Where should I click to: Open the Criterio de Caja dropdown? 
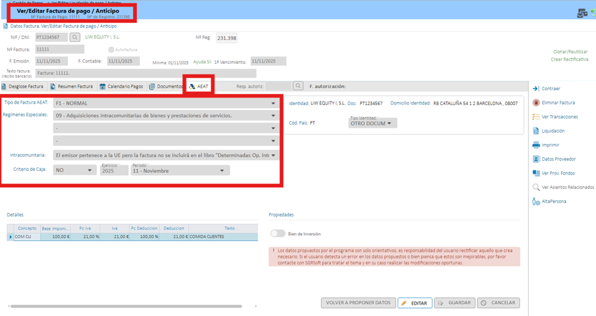pyautogui.click(x=89, y=170)
